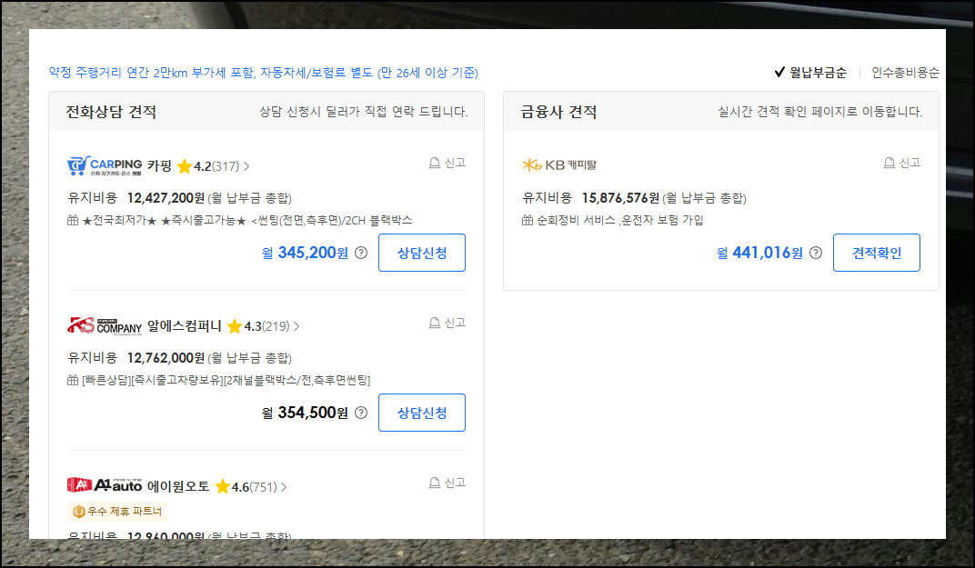Click 유지비용 15,876,576원 value
This screenshot has width=975, height=568.
point(620,198)
